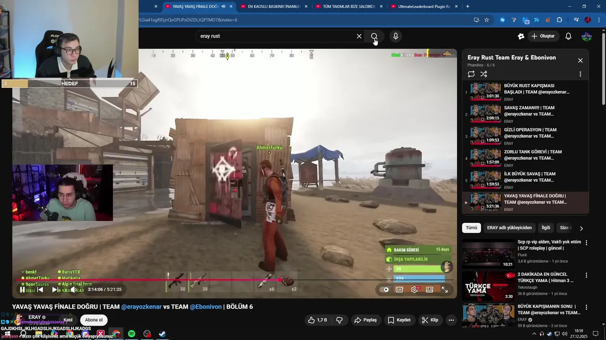The width and height of the screenshot is (606, 340).
Task: Open Steam from the taskbar
Action: click(x=162, y=334)
